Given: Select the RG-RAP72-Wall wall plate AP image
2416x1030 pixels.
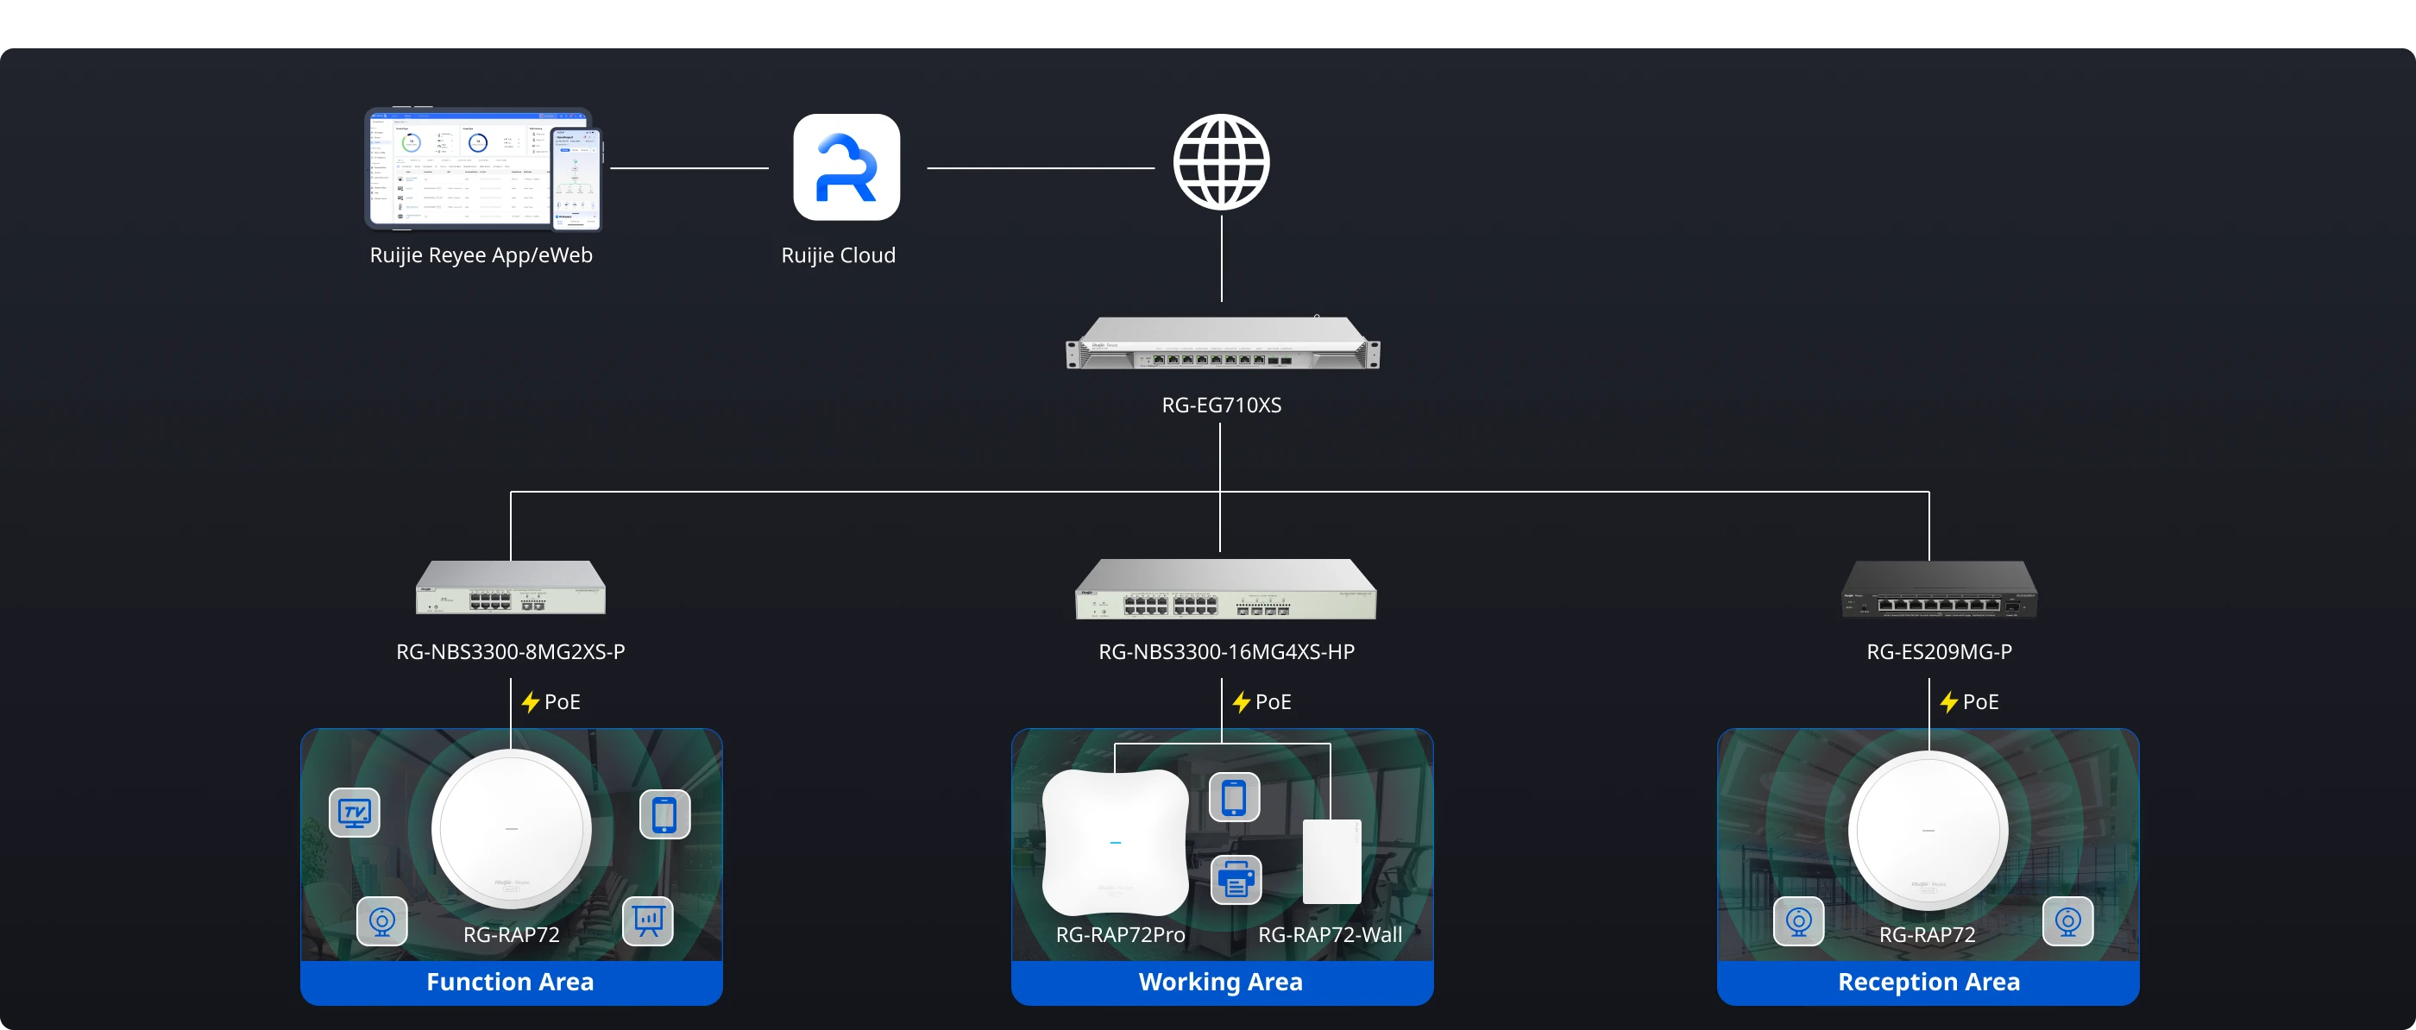Looking at the screenshot, I should click(1331, 862).
